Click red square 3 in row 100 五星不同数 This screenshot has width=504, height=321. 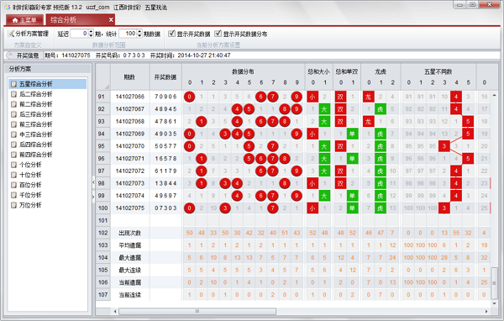(444, 208)
